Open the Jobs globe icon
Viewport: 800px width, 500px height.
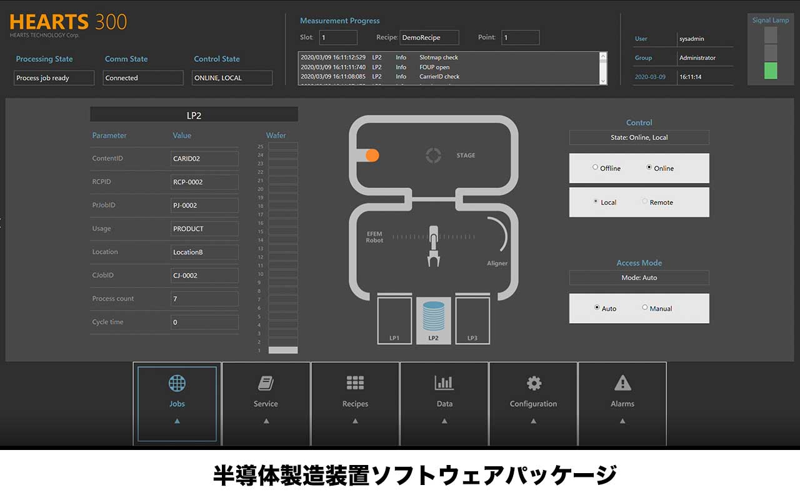pos(177,383)
